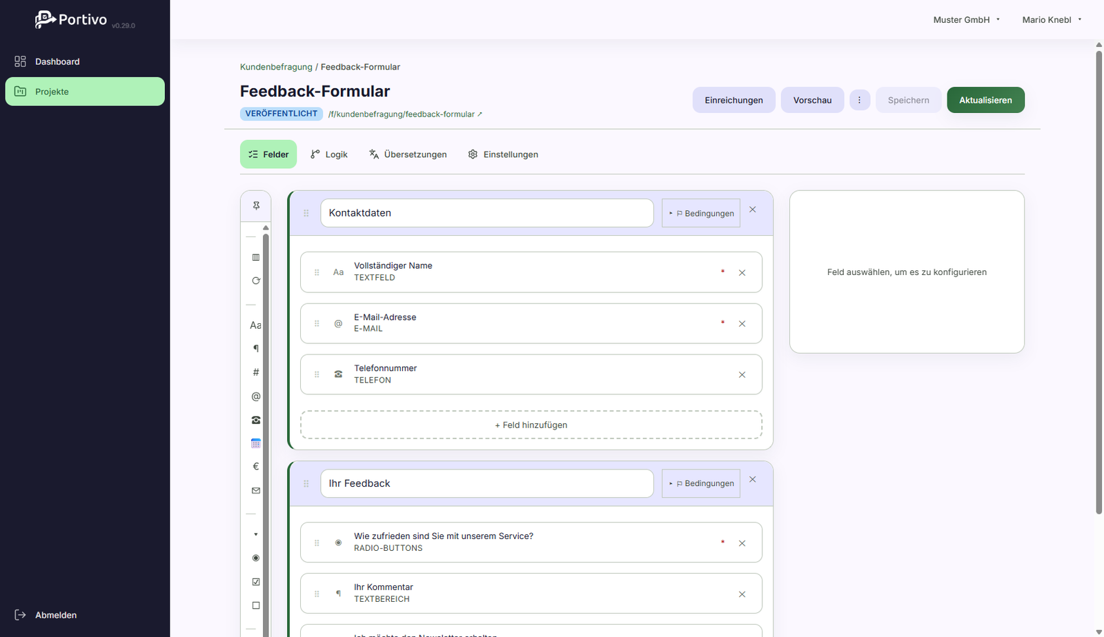Open the three-dot more options menu
The image size is (1104, 637).
859,100
